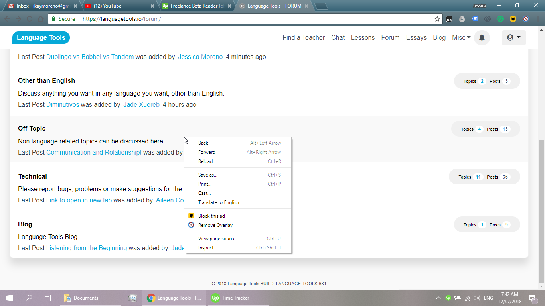
Task: Click the address bar URL field
Action: click(x=255, y=19)
